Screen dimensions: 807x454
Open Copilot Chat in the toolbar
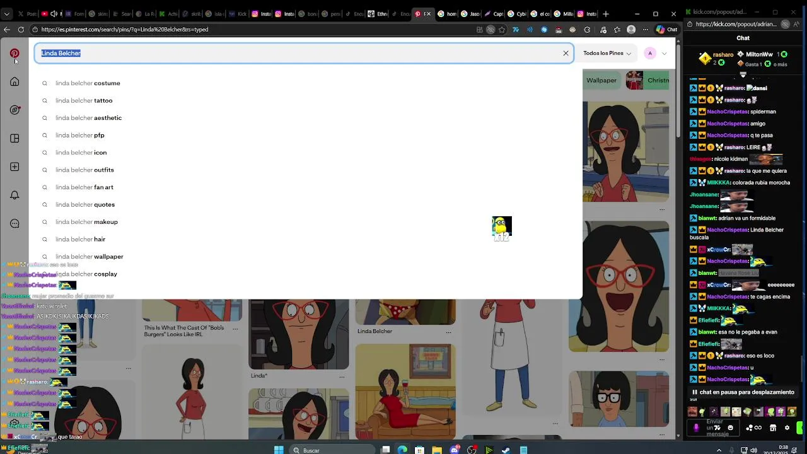pyautogui.click(x=666, y=30)
